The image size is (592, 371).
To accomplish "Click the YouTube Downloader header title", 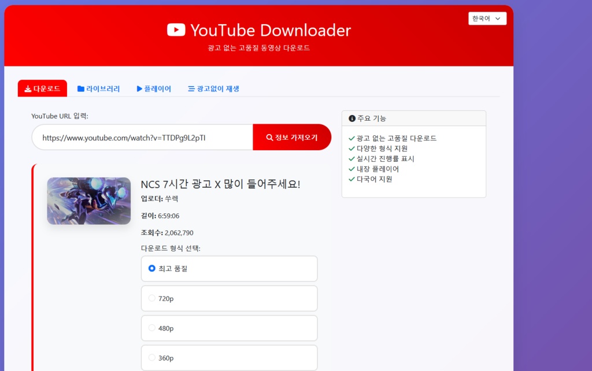I will (271, 30).
